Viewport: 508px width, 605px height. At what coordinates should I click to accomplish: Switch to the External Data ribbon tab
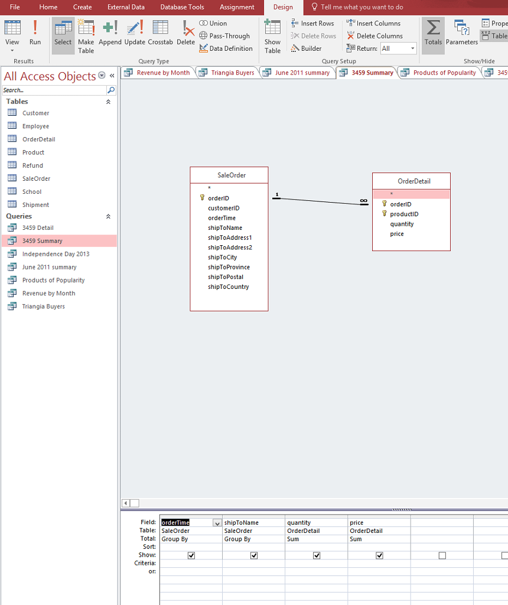(126, 7)
